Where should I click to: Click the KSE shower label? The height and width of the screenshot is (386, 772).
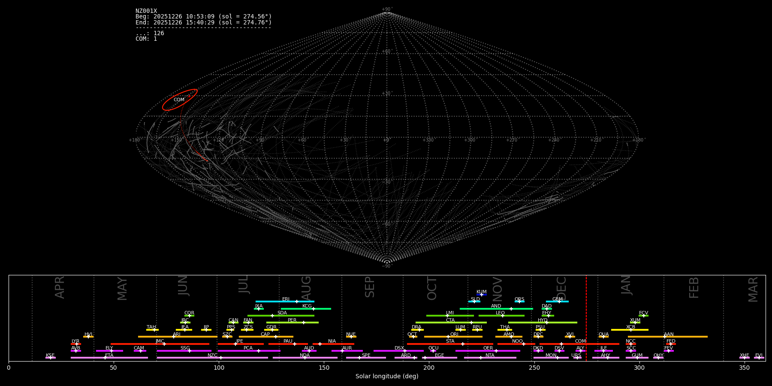click(50, 356)
